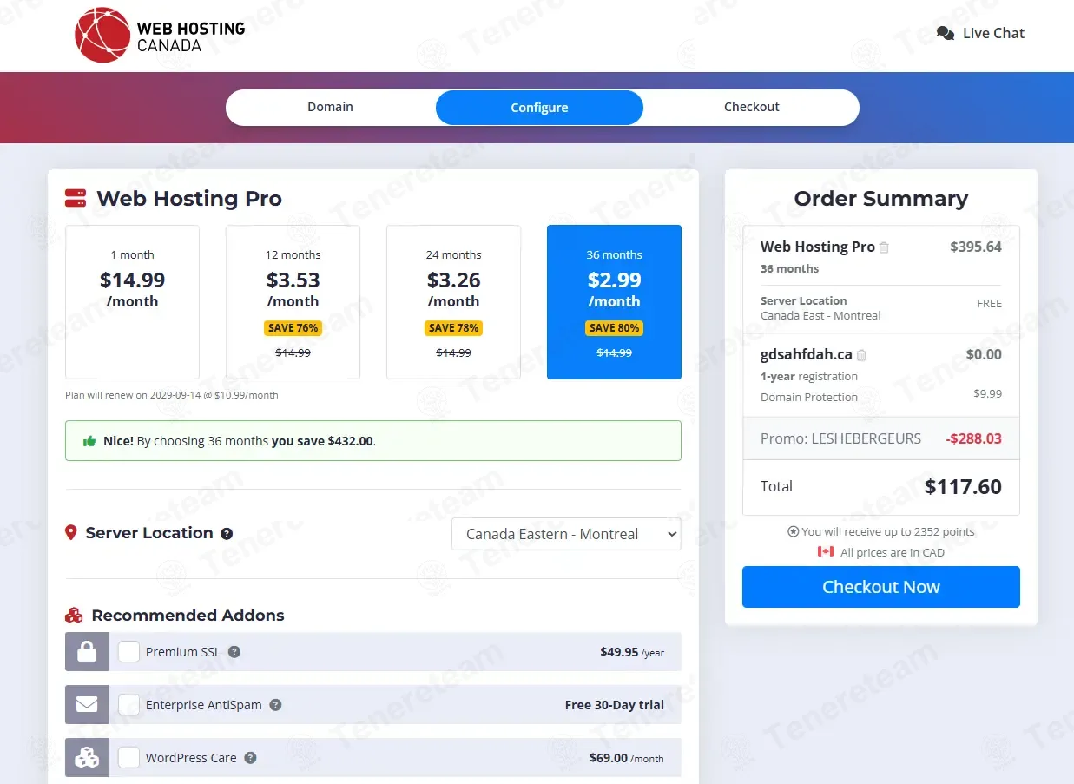This screenshot has height=784, width=1074.
Task: Click the SAVE 80% badge
Action: tap(614, 328)
